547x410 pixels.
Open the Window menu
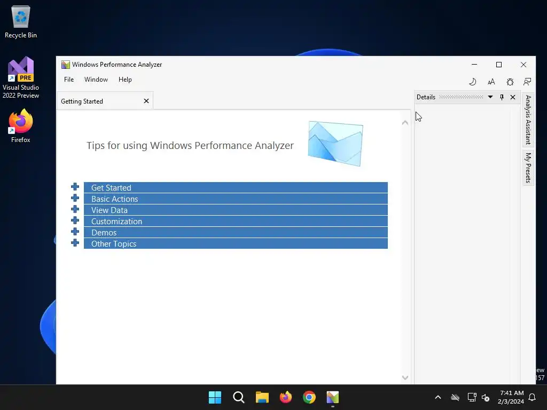96,80
